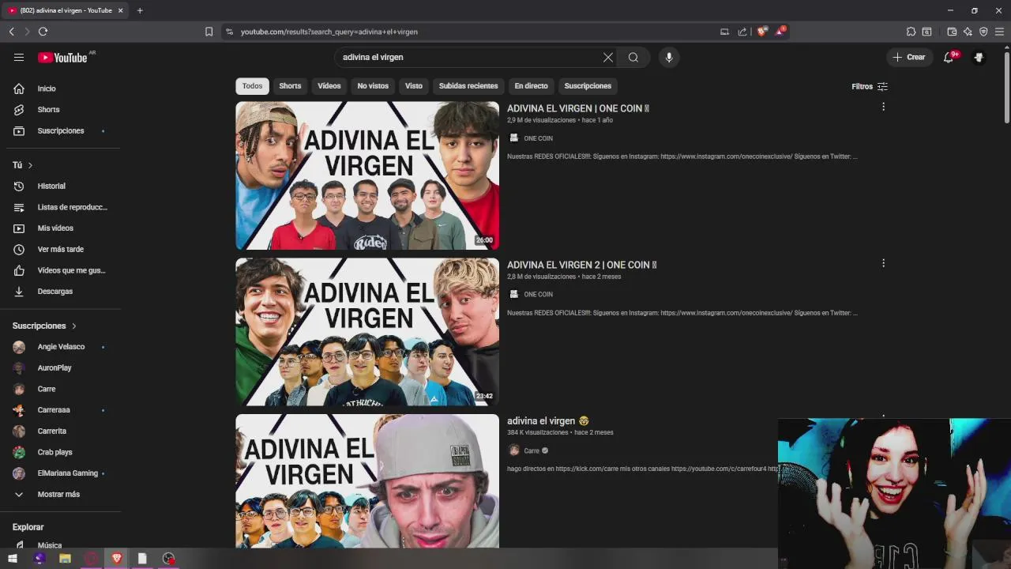Click title ADIVINA EL VIRGEN 2 | ONE COIN
Screen dimensions: 1011x569
tap(582, 265)
